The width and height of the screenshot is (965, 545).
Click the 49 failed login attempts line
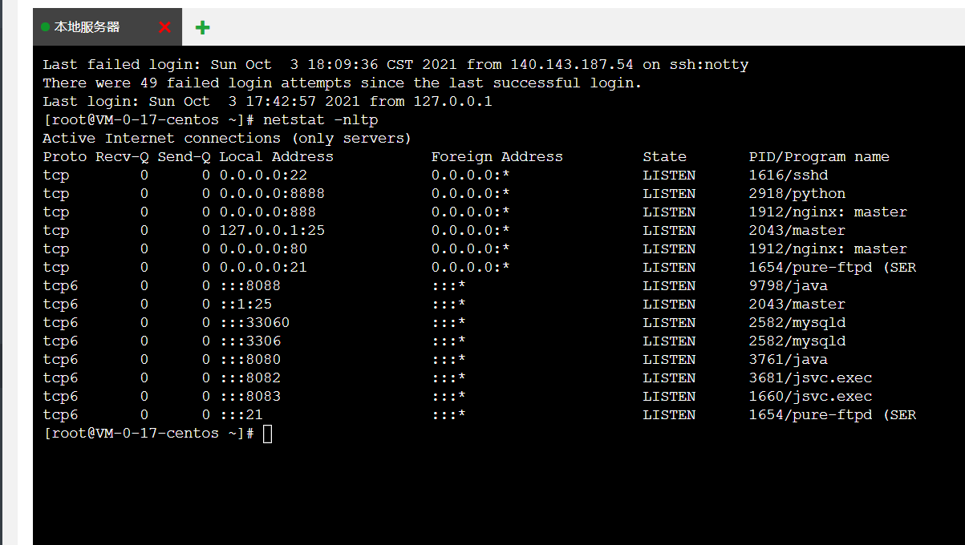343,83
